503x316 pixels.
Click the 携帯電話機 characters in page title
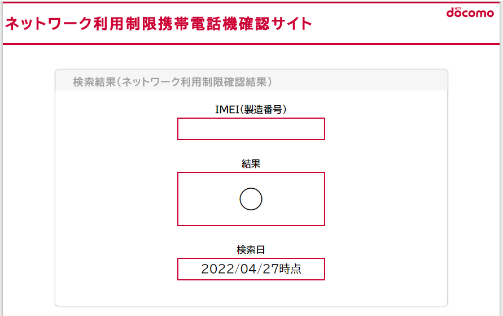(x=198, y=24)
